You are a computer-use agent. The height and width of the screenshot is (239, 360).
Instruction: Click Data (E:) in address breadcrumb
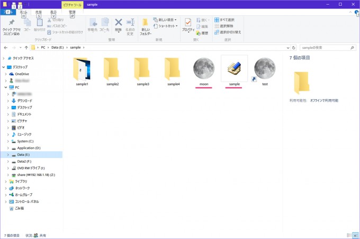[x=57, y=48]
